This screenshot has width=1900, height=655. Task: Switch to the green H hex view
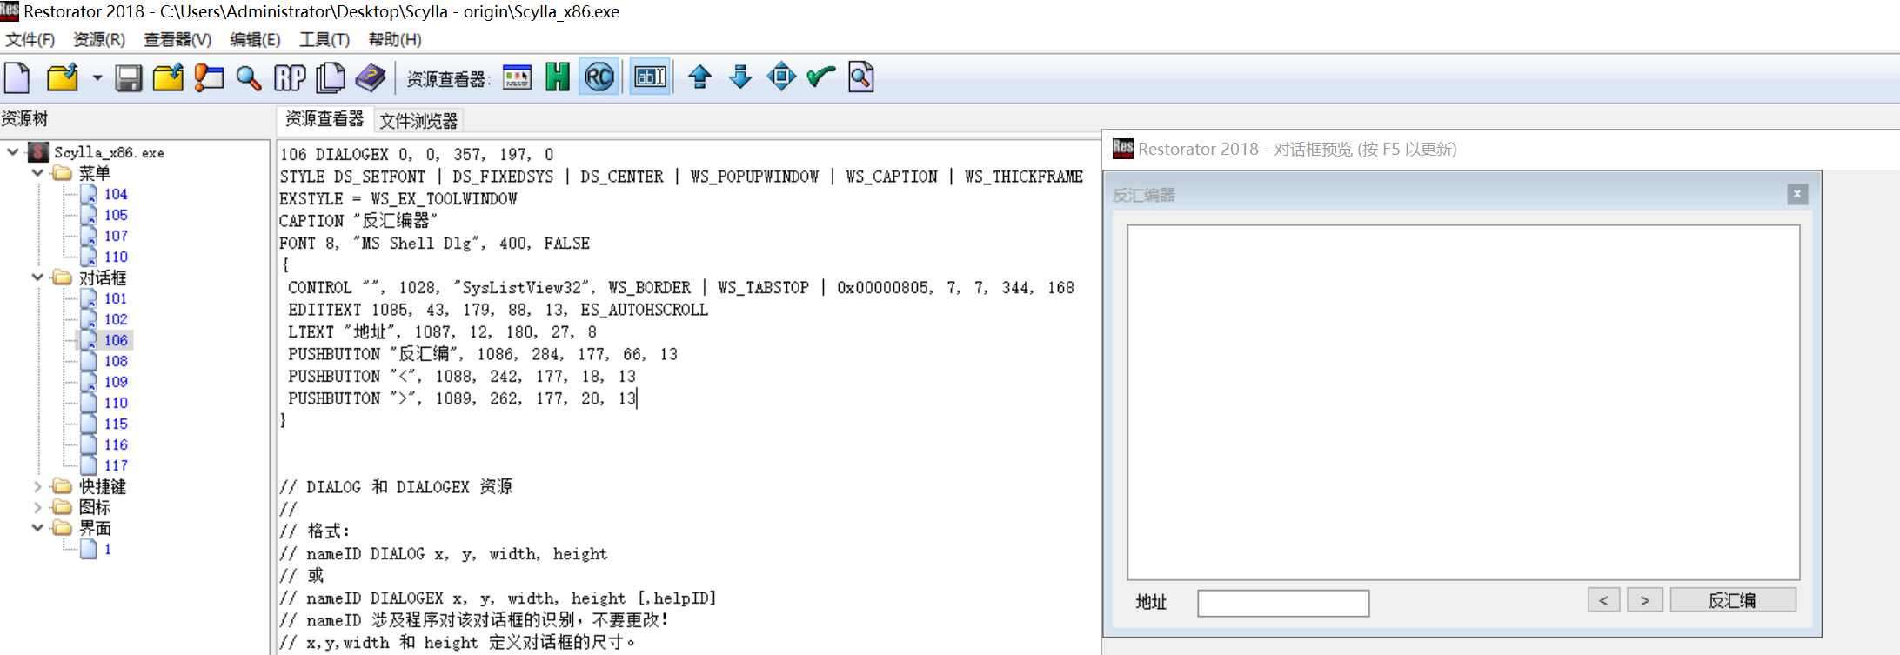[x=558, y=77]
